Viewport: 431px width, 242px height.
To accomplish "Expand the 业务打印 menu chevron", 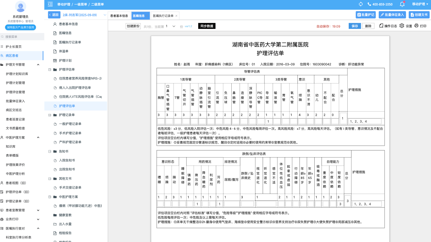I will 38,219.
